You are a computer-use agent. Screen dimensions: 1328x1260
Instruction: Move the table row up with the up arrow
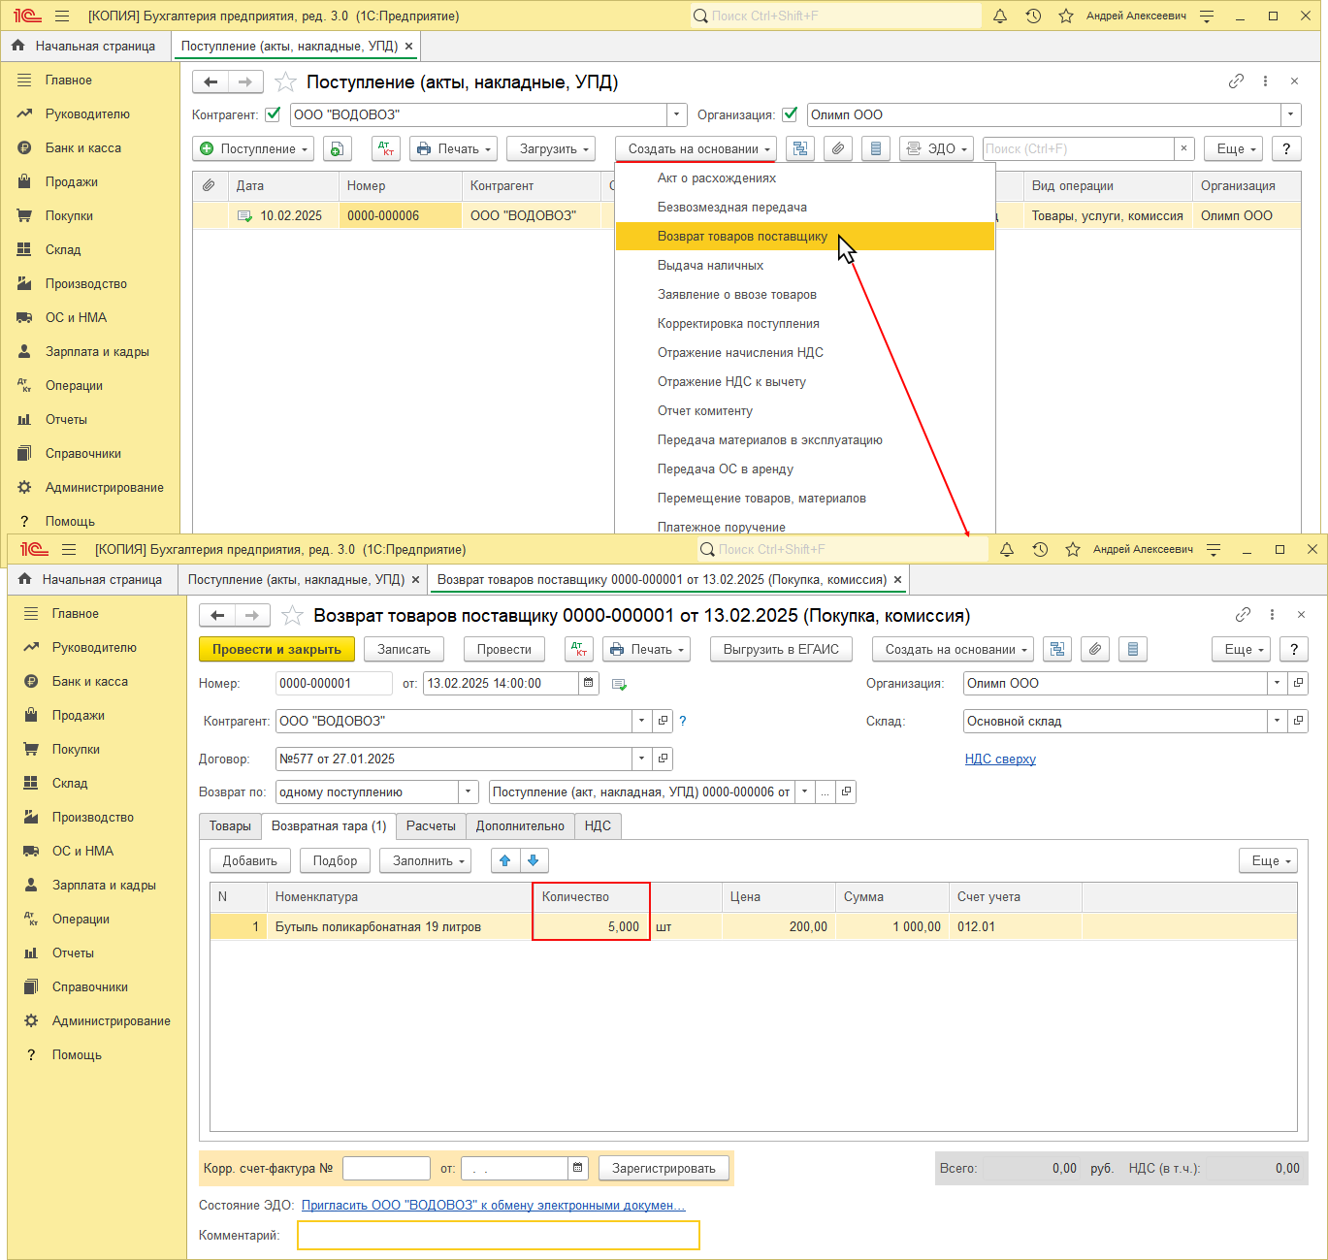504,860
